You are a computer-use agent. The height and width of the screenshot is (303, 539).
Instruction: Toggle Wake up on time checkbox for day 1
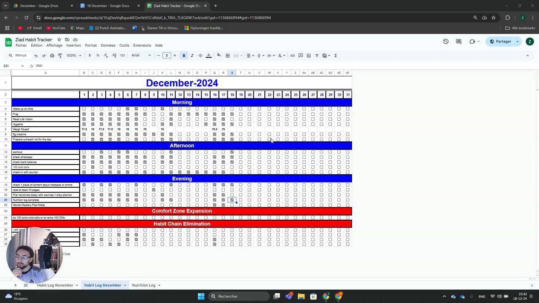pos(84,109)
